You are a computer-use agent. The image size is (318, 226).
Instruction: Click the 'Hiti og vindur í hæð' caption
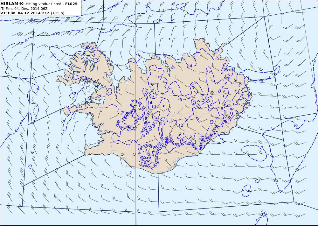coord(43,4)
